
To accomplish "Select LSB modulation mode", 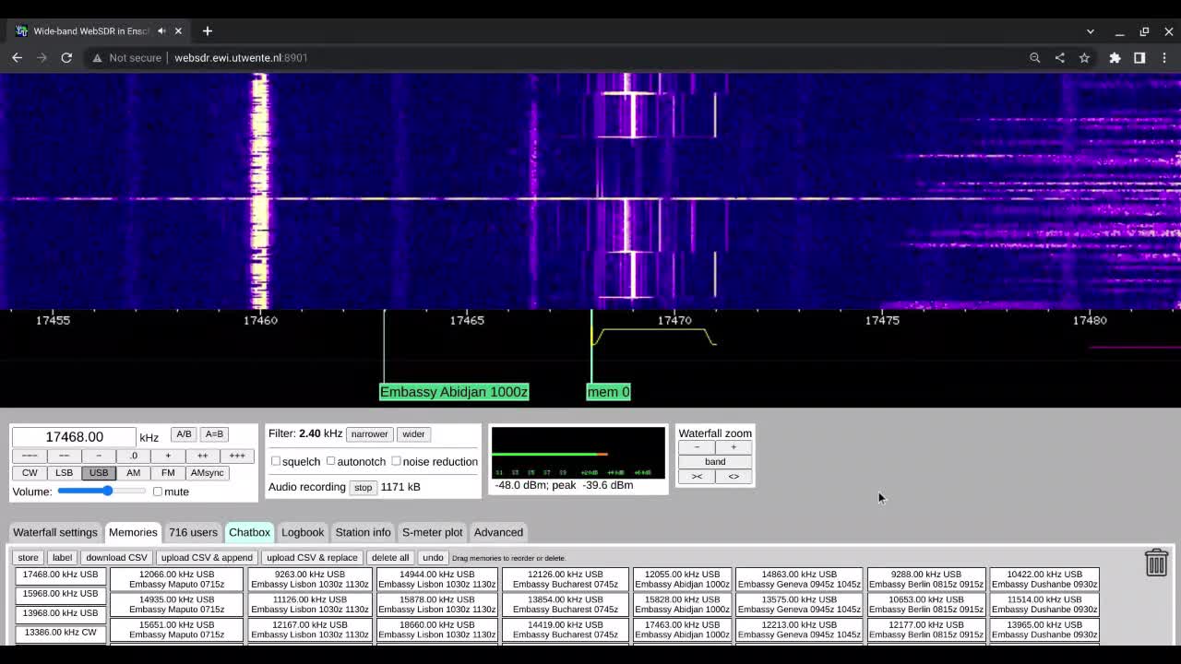I will coord(64,473).
